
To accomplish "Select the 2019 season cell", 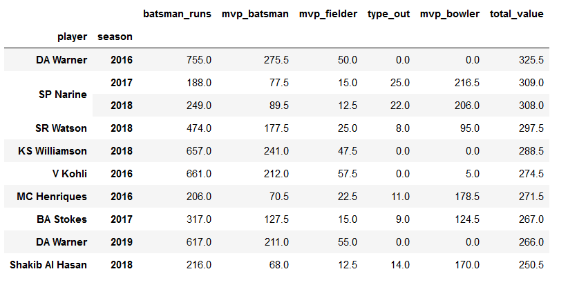I will [x=122, y=242].
